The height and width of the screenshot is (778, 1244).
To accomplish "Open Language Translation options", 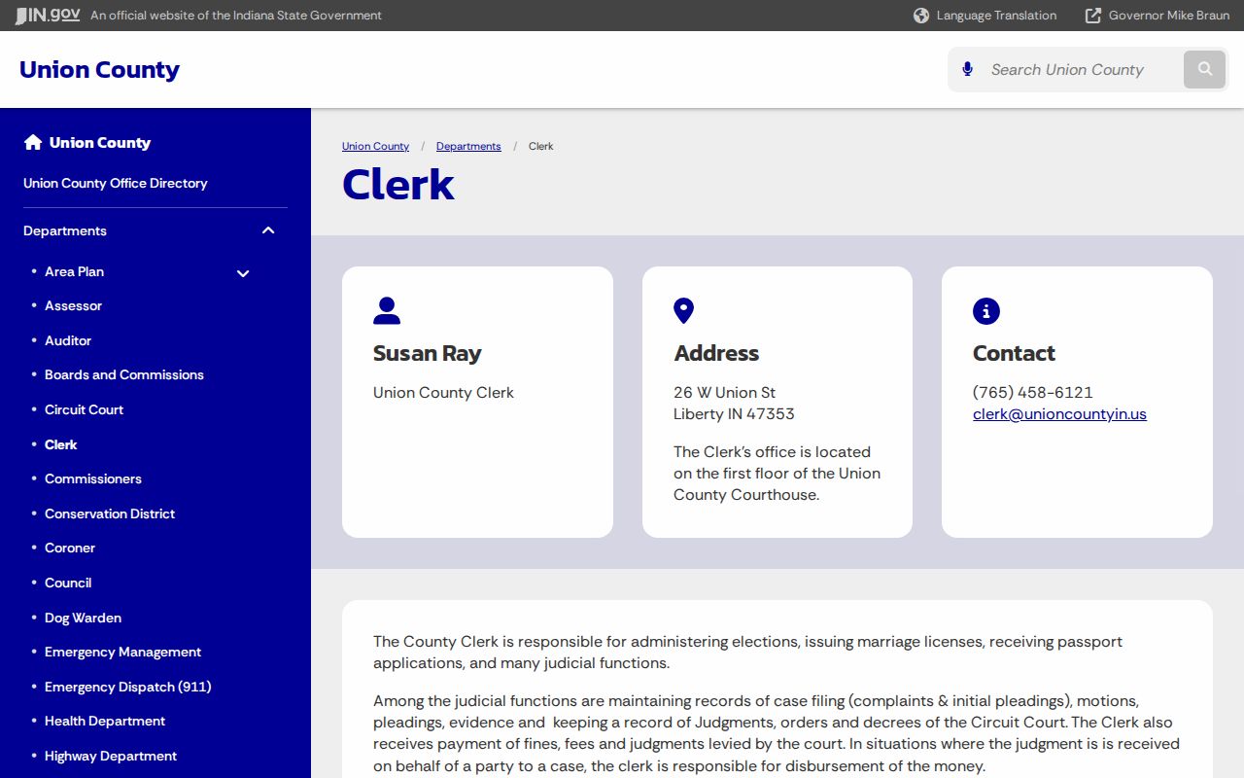I will coord(996,16).
